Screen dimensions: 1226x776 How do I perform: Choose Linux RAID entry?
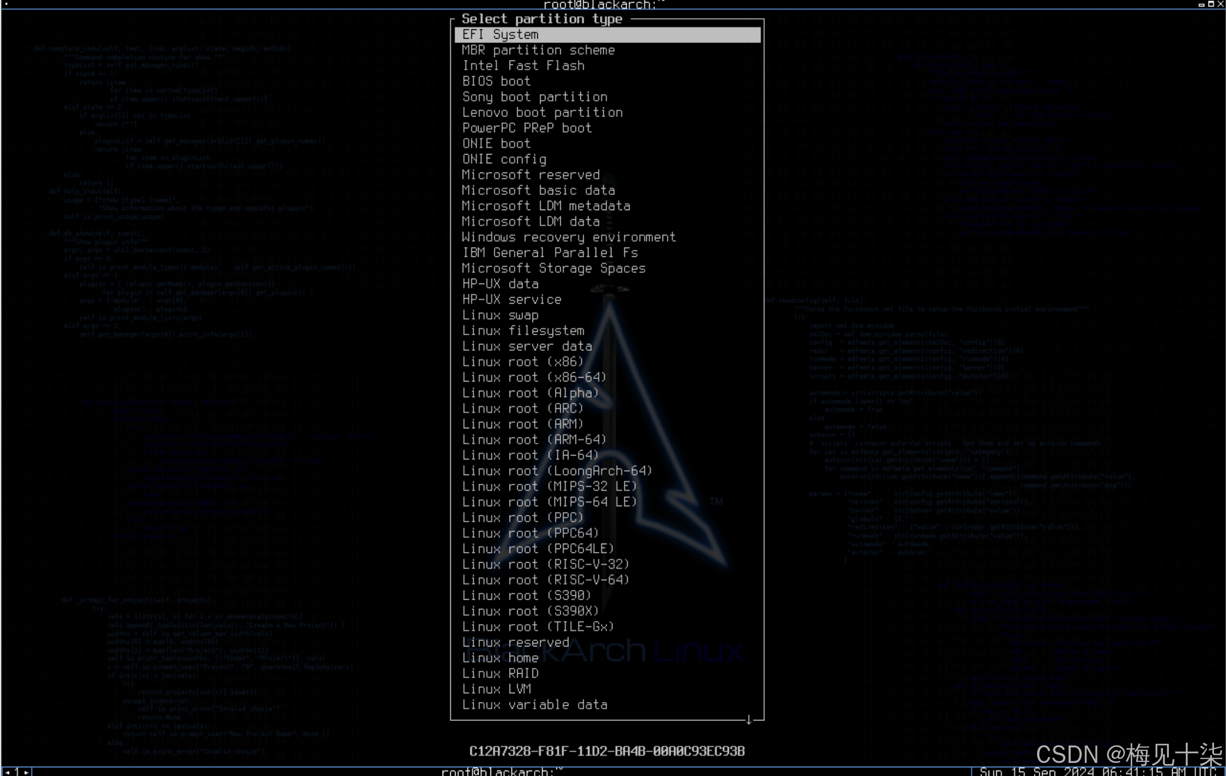point(500,673)
